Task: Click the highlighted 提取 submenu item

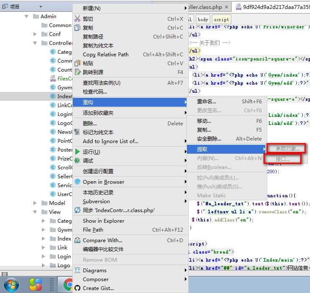Action: (x=227, y=149)
